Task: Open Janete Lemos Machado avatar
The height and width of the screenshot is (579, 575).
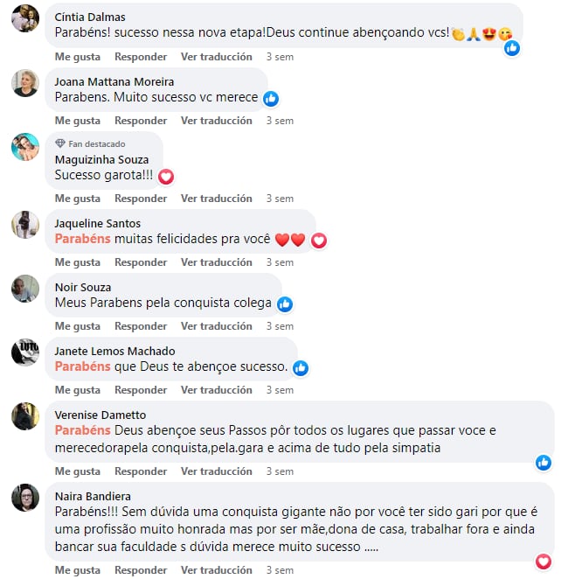Action: (x=25, y=352)
